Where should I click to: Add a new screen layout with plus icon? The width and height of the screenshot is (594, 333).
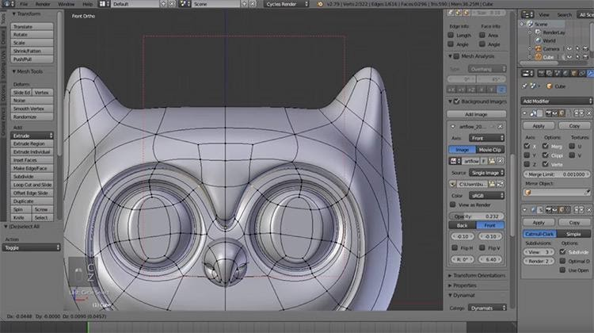pos(163,4)
